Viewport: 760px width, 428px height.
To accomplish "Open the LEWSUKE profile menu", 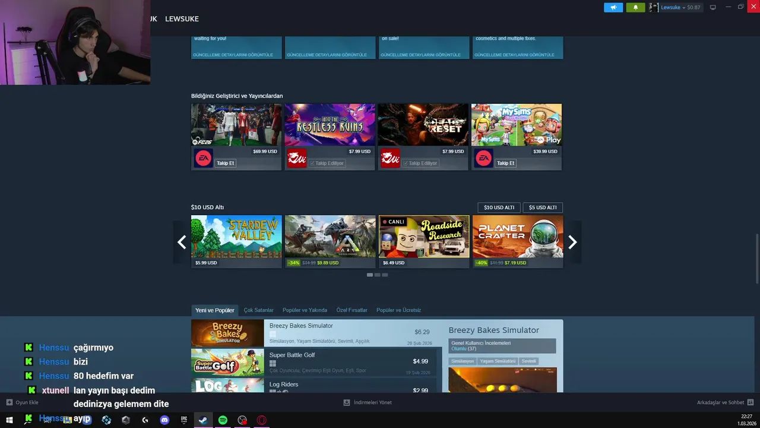I will 182,19.
